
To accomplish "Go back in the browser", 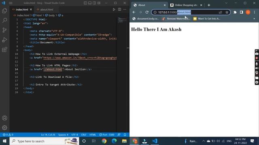I will coord(134,12).
